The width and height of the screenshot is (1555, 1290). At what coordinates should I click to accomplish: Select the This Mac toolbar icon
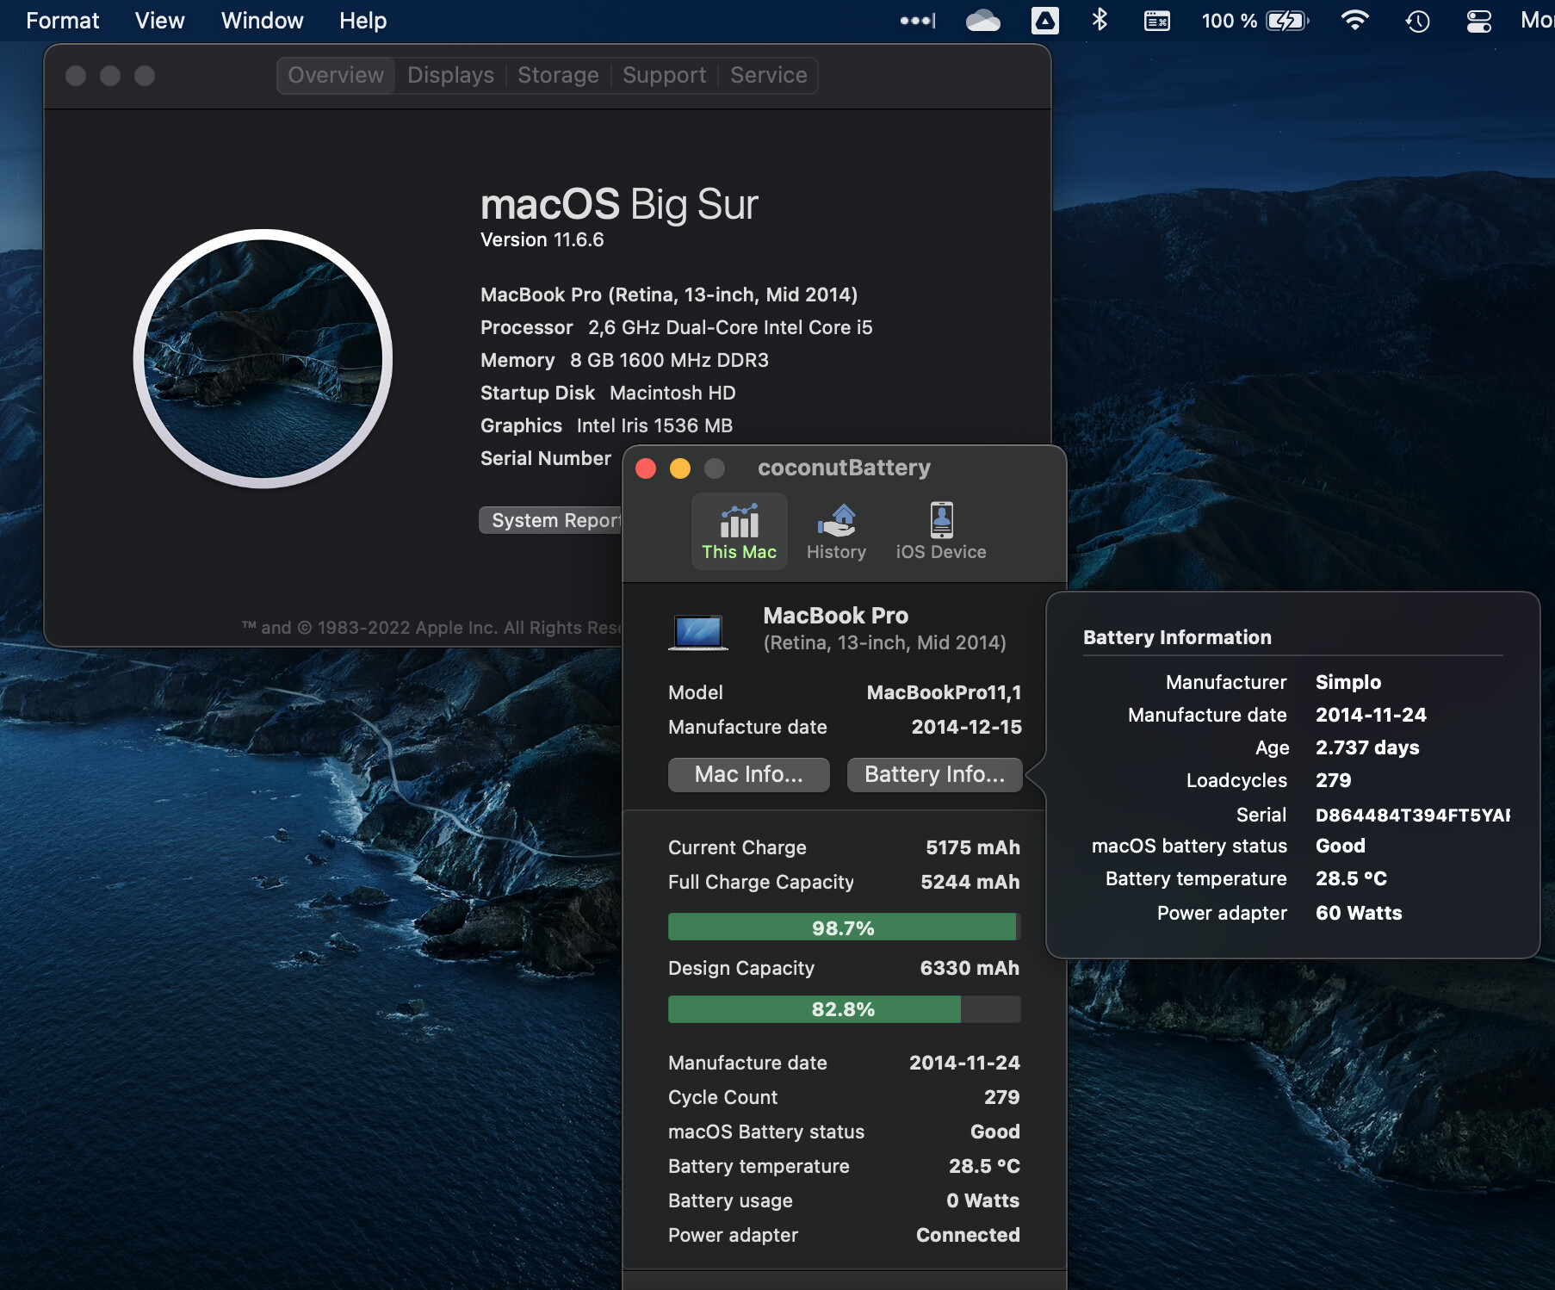pyautogui.click(x=739, y=531)
